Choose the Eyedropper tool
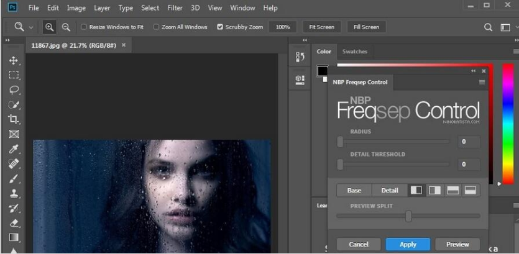The image size is (519, 254). pos(14,149)
